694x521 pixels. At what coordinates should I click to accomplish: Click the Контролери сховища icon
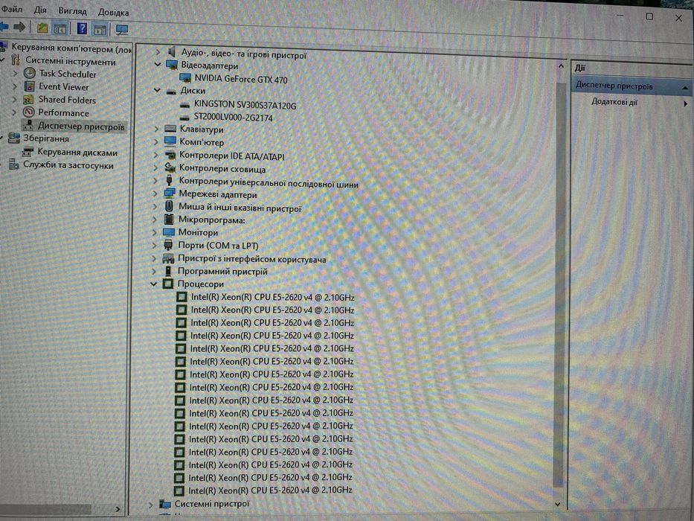(x=170, y=168)
